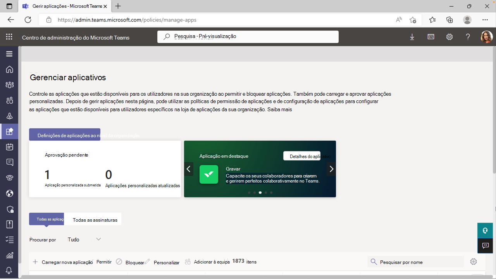
Task: Open the Notifications bell icon in sidebar
Action: (x=9, y=270)
